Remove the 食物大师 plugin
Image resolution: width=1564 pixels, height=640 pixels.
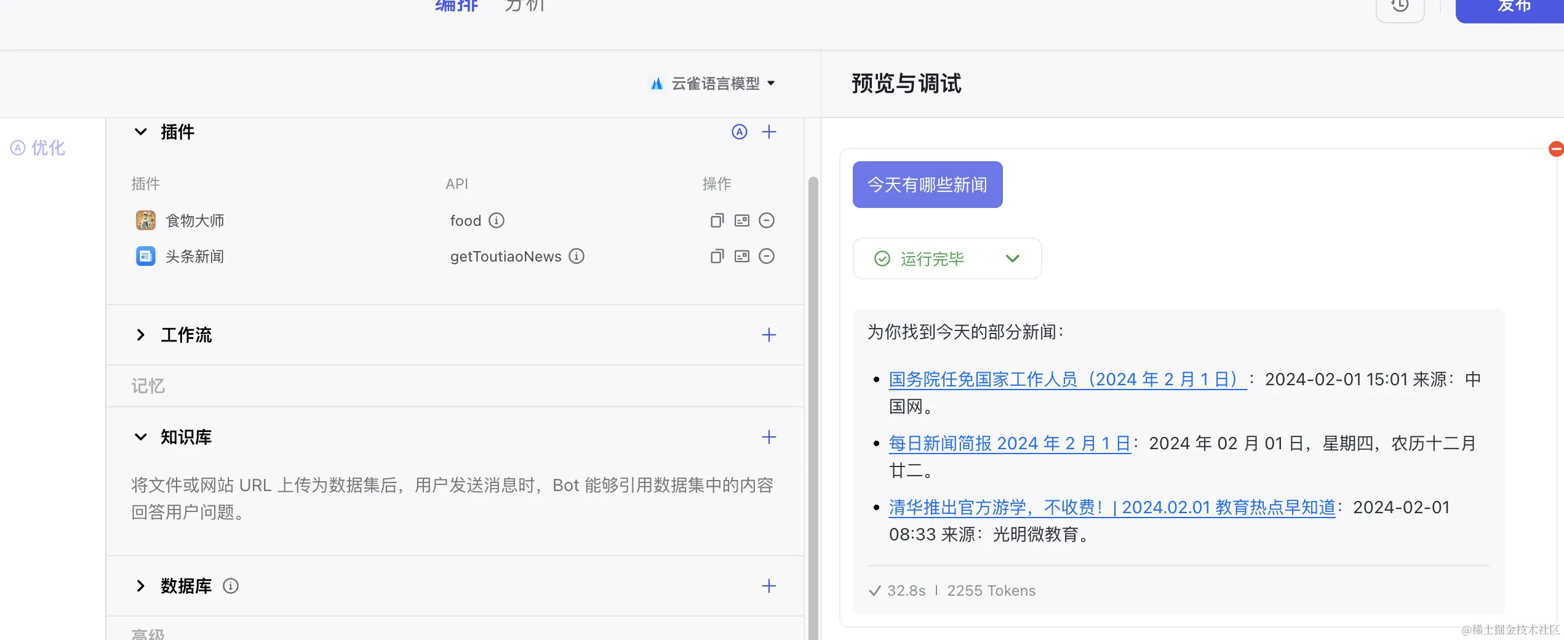(766, 220)
